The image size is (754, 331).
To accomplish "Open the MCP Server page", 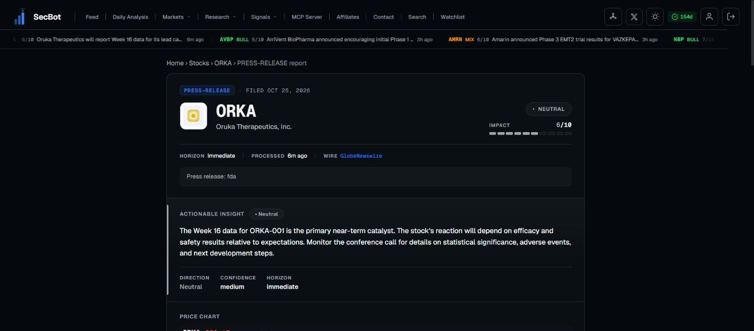I will coord(307,17).
